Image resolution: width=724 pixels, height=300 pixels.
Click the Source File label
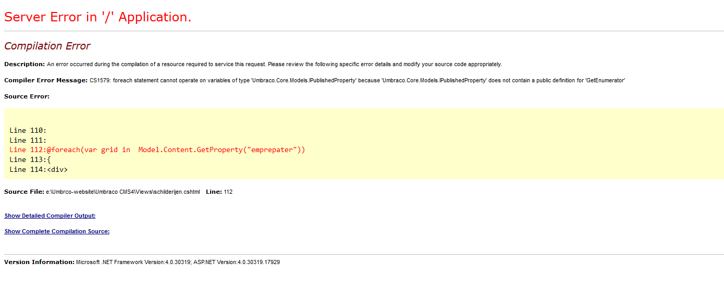click(x=24, y=192)
